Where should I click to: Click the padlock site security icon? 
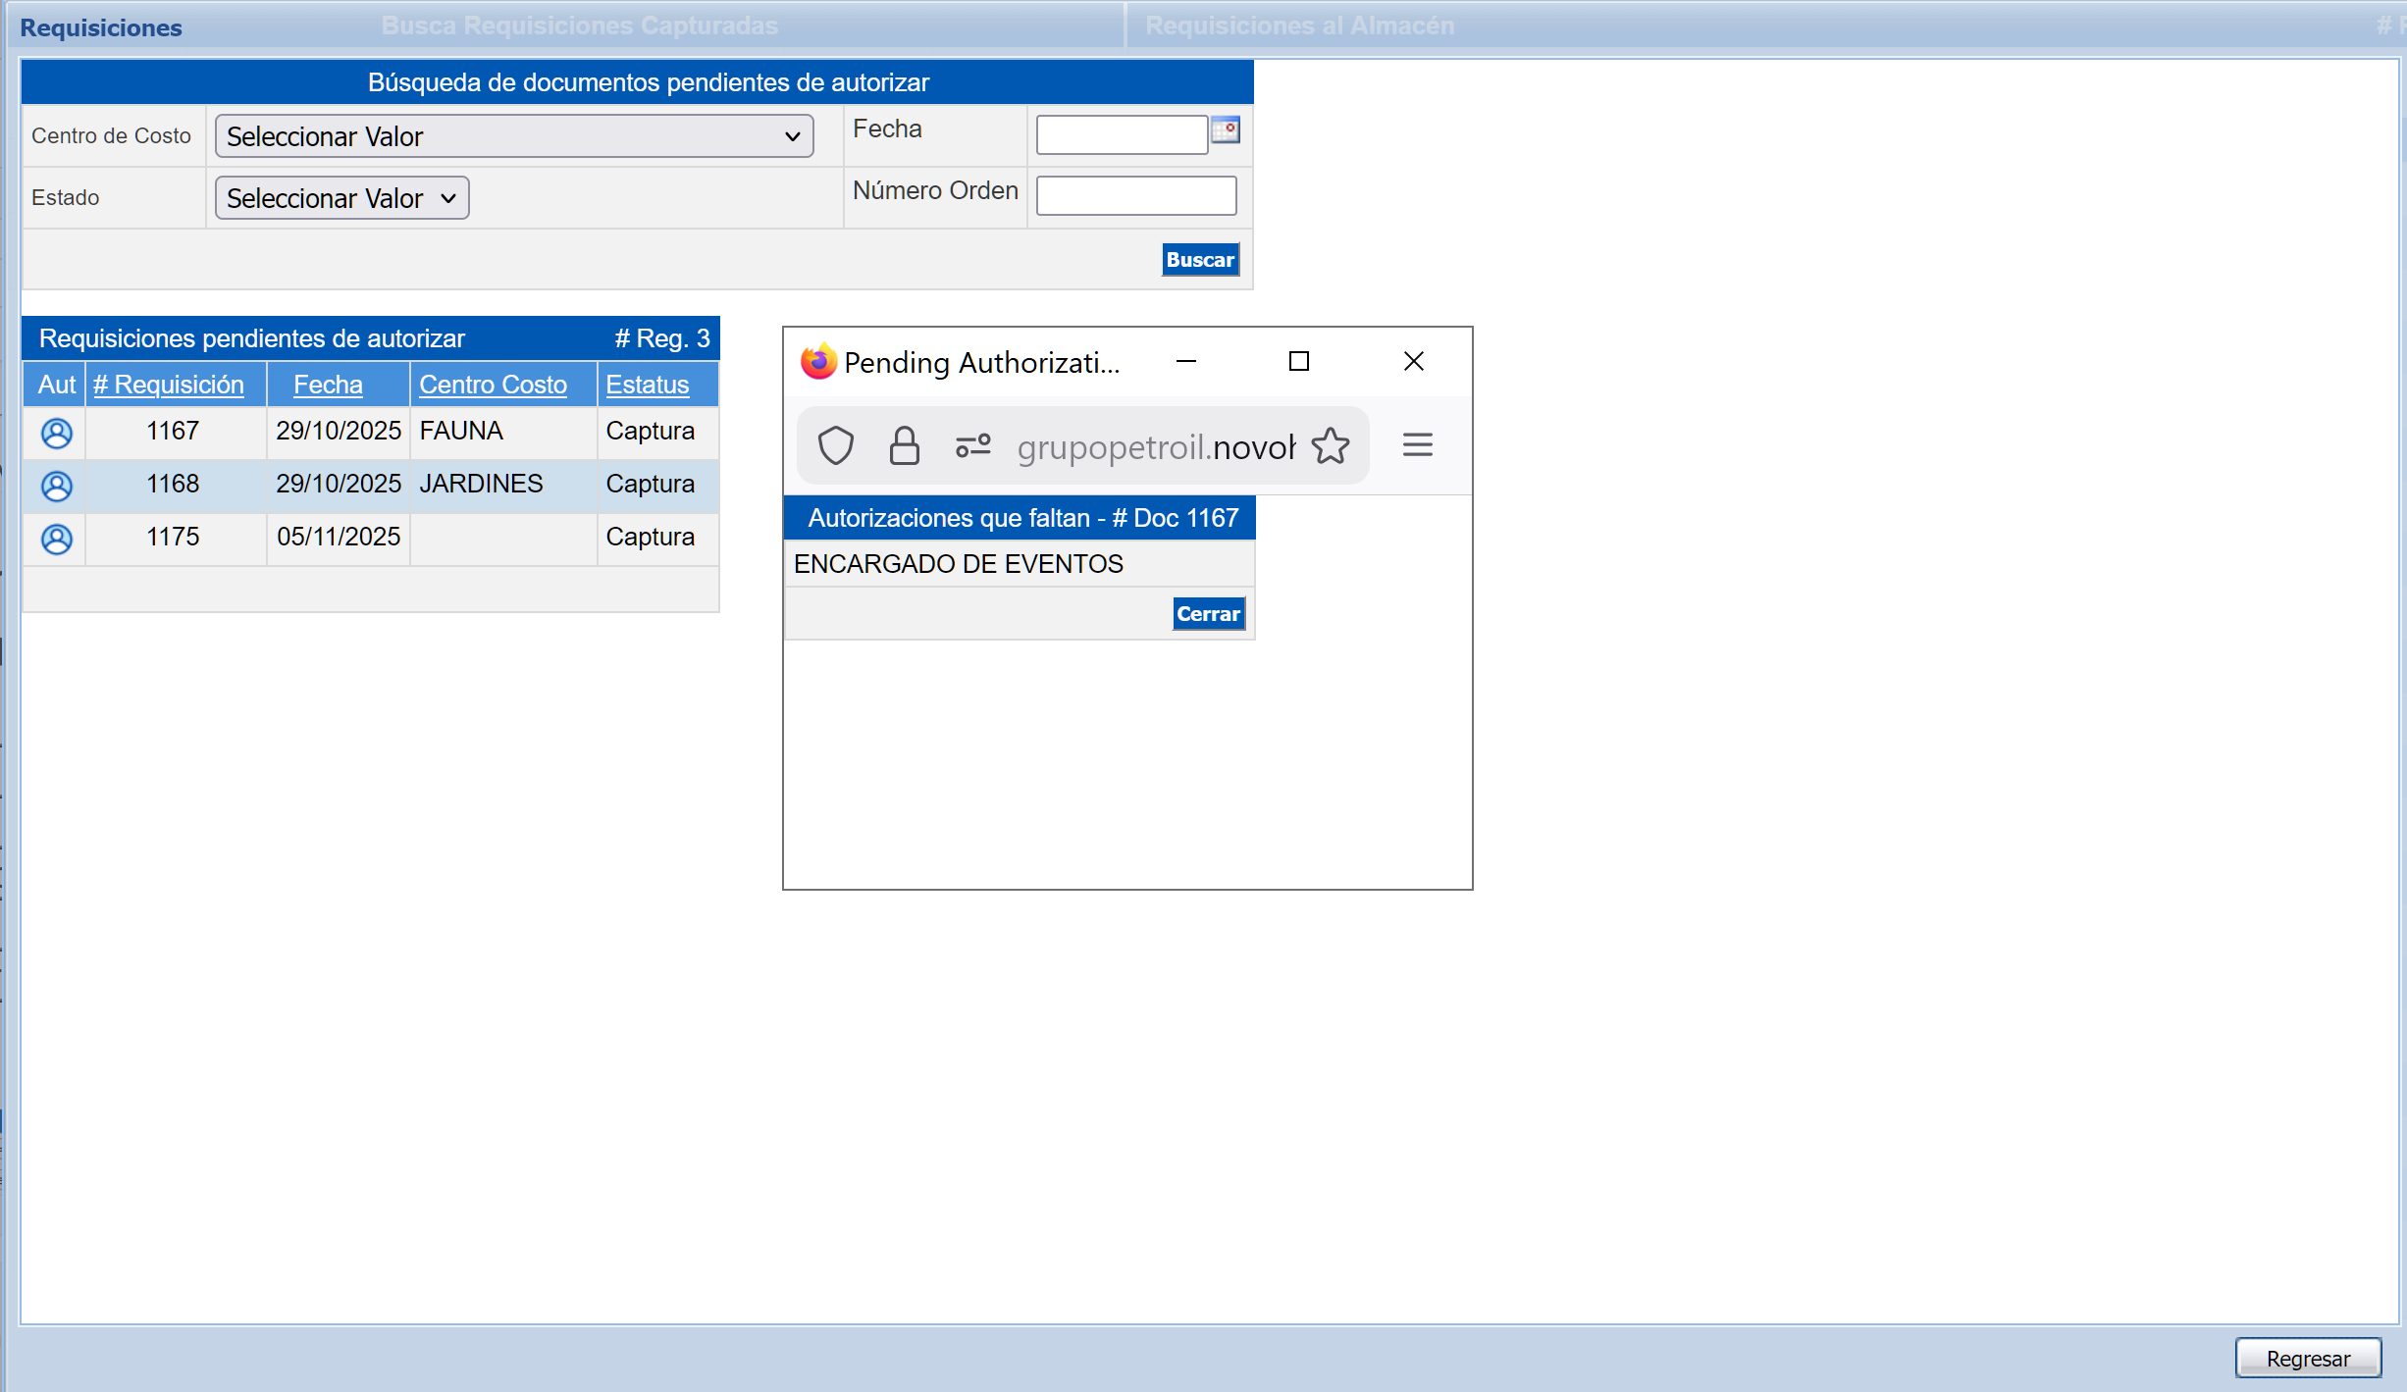[x=904, y=446]
